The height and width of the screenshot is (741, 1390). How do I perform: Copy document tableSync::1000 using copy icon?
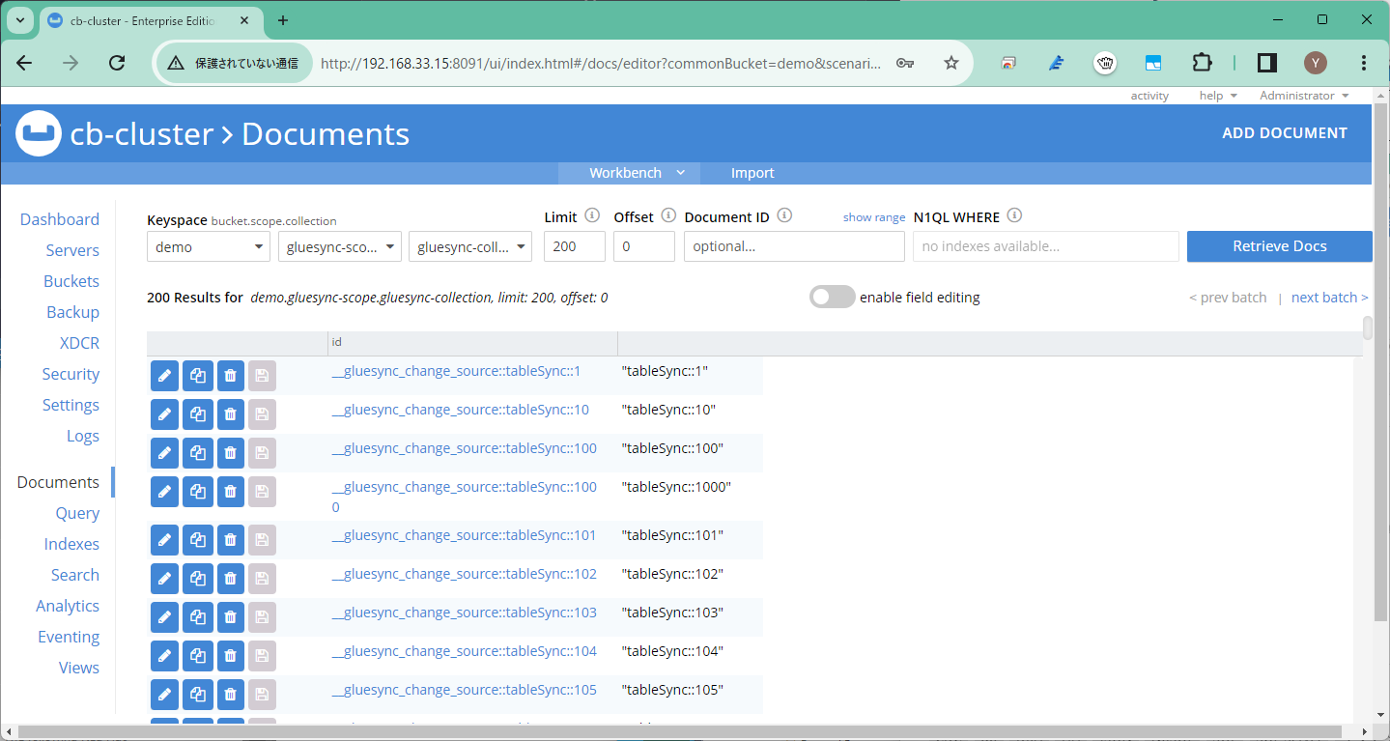click(197, 492)
